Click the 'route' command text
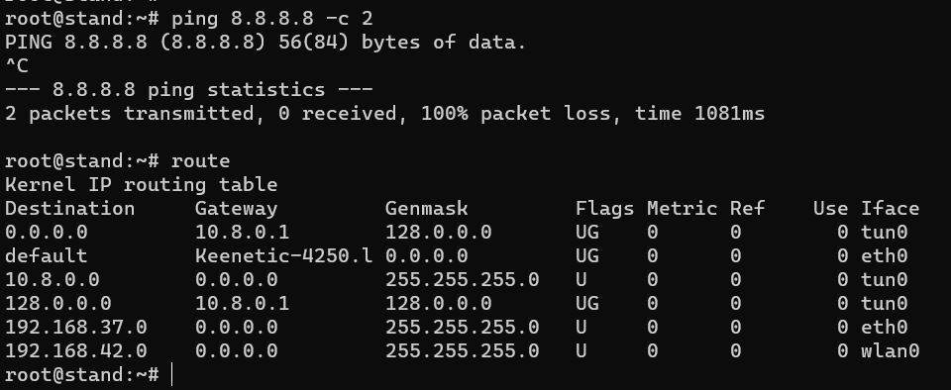This screenshot has height=390, width=951. pyautogui.click(x=201, y=161)
